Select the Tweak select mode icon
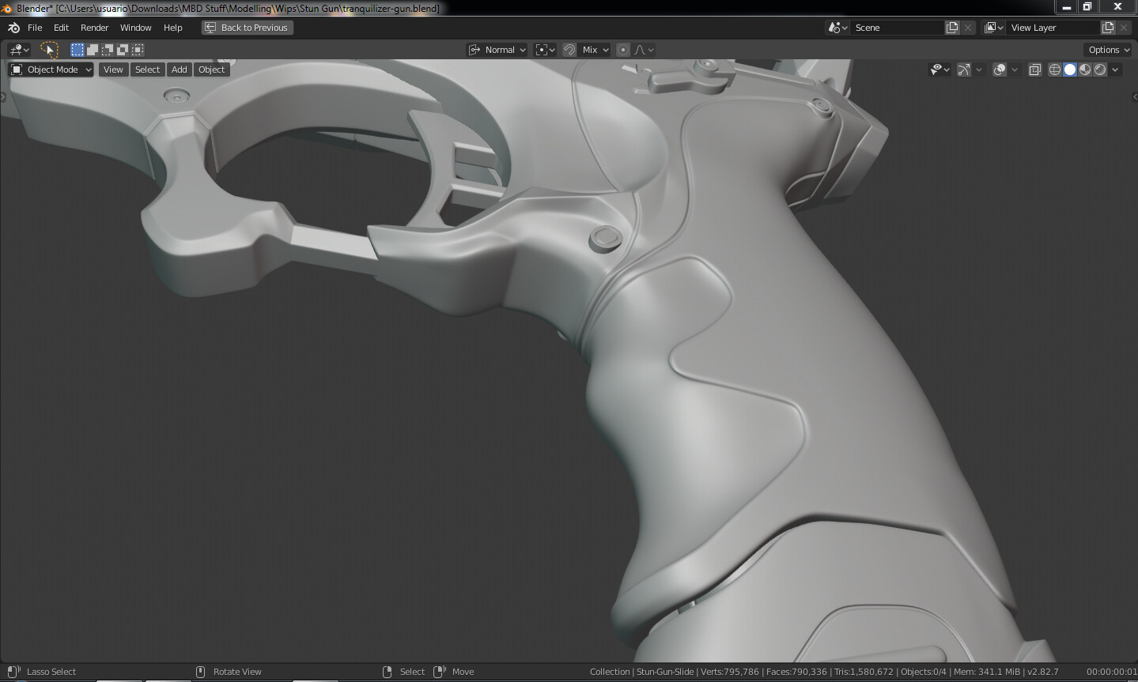Viewport: 1138px width, 682px height. tap(77, 49)
